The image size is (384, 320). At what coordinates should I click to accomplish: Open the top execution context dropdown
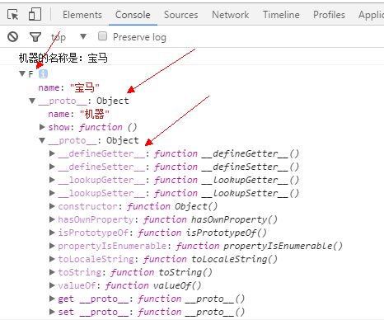click(x=68, y=37)
